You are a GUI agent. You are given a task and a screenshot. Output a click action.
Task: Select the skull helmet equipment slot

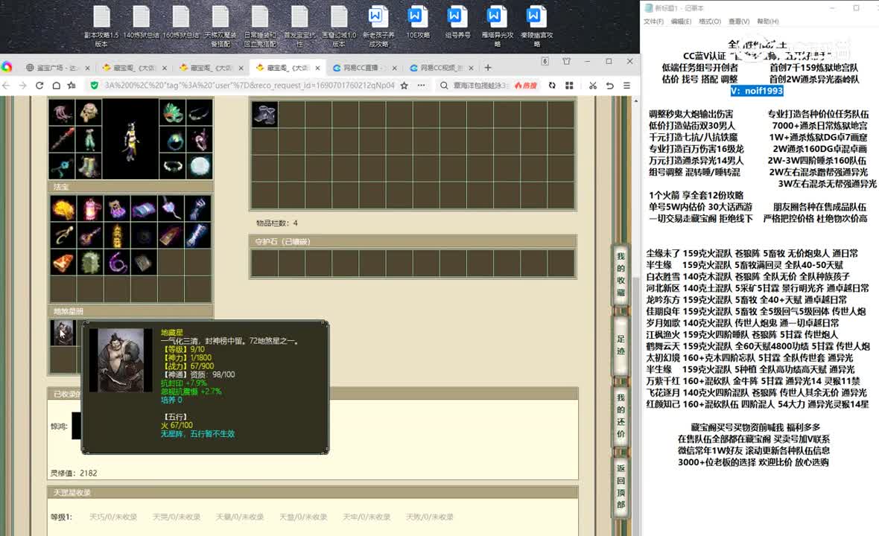(89, 112)
